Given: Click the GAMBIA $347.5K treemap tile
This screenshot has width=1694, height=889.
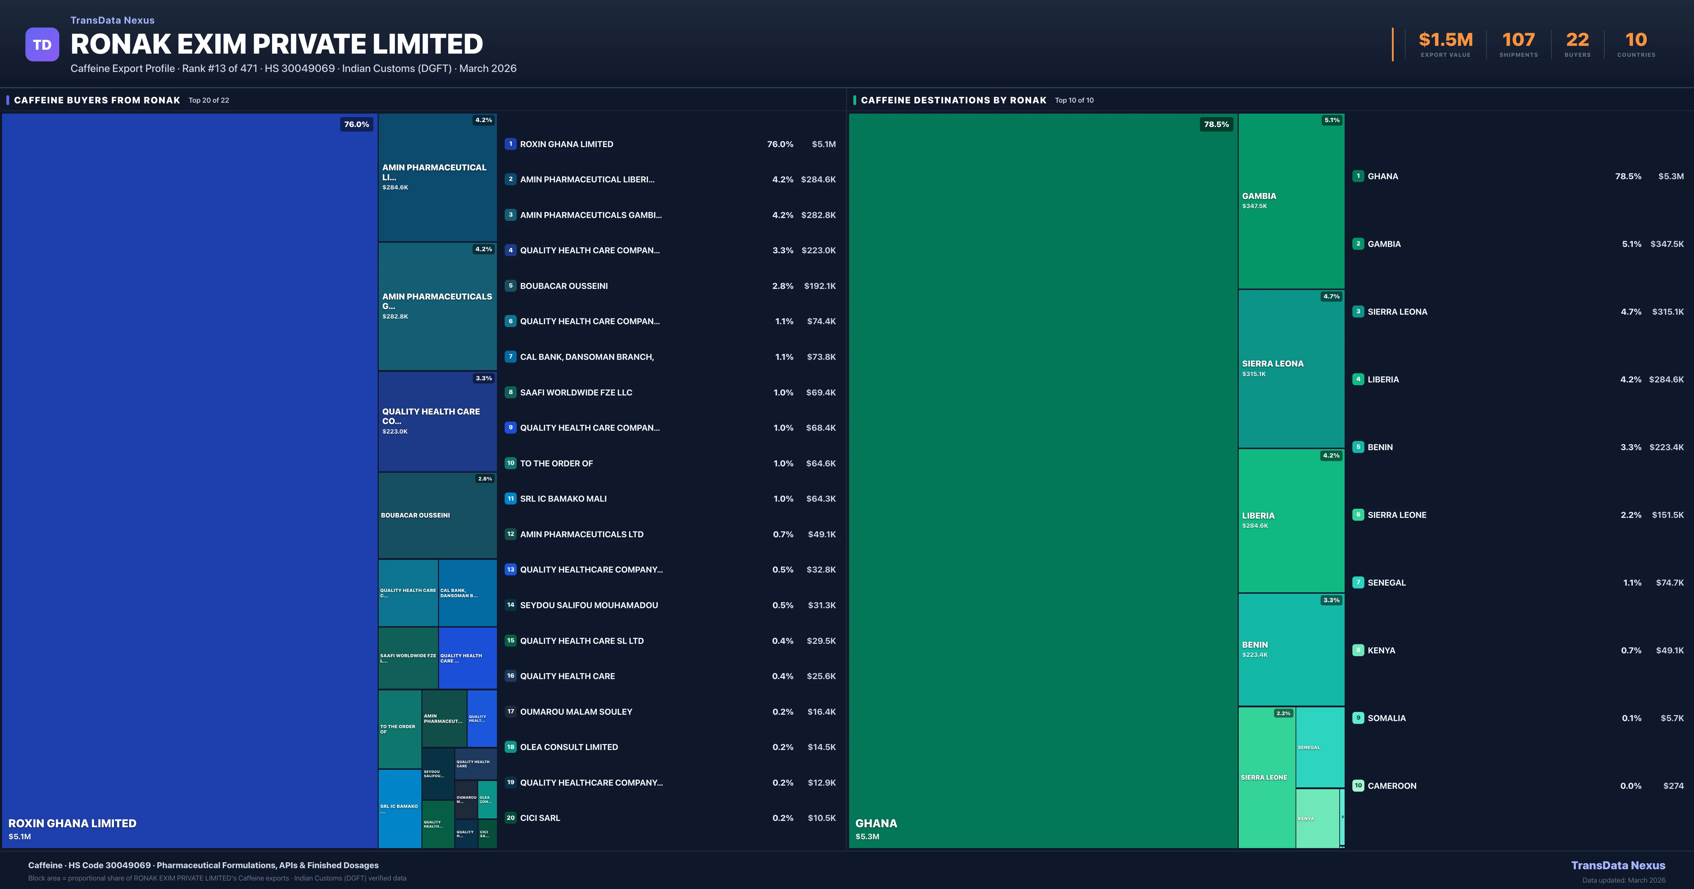Looking at the screenshot, I should [1291, 201].
